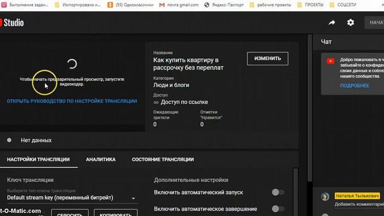
Task: Click Наталья Тылькович name badge in chat
Action: click(358, 196)
